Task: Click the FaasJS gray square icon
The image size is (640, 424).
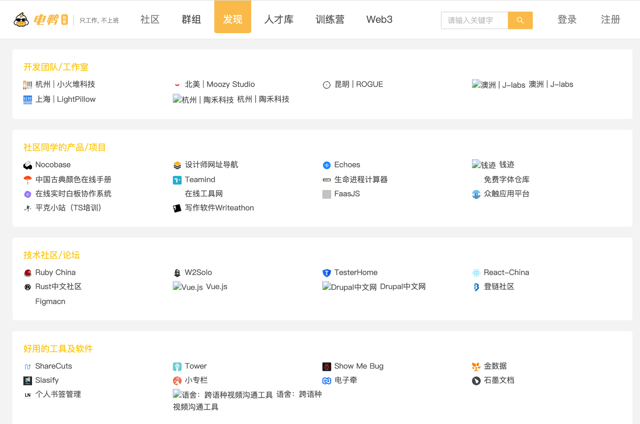Action: point(327,194)
